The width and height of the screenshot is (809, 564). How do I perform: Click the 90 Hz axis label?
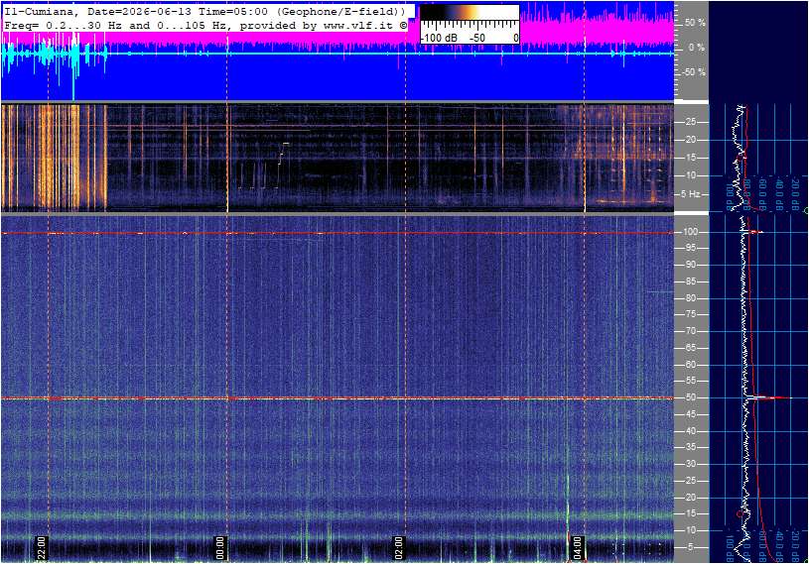coord(690,265)
